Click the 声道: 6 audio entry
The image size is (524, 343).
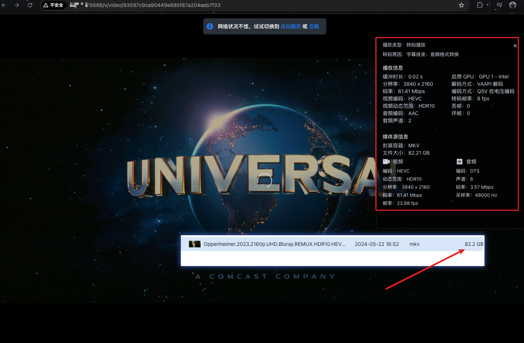pyautogui.click(x=465, y=179)
